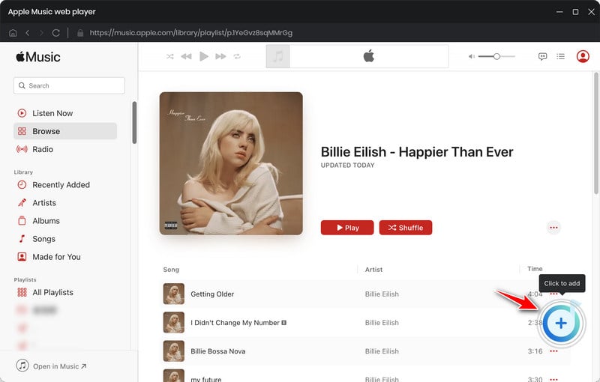Mute using the speaker icon
600x382 pixels.
pos(472,56)
